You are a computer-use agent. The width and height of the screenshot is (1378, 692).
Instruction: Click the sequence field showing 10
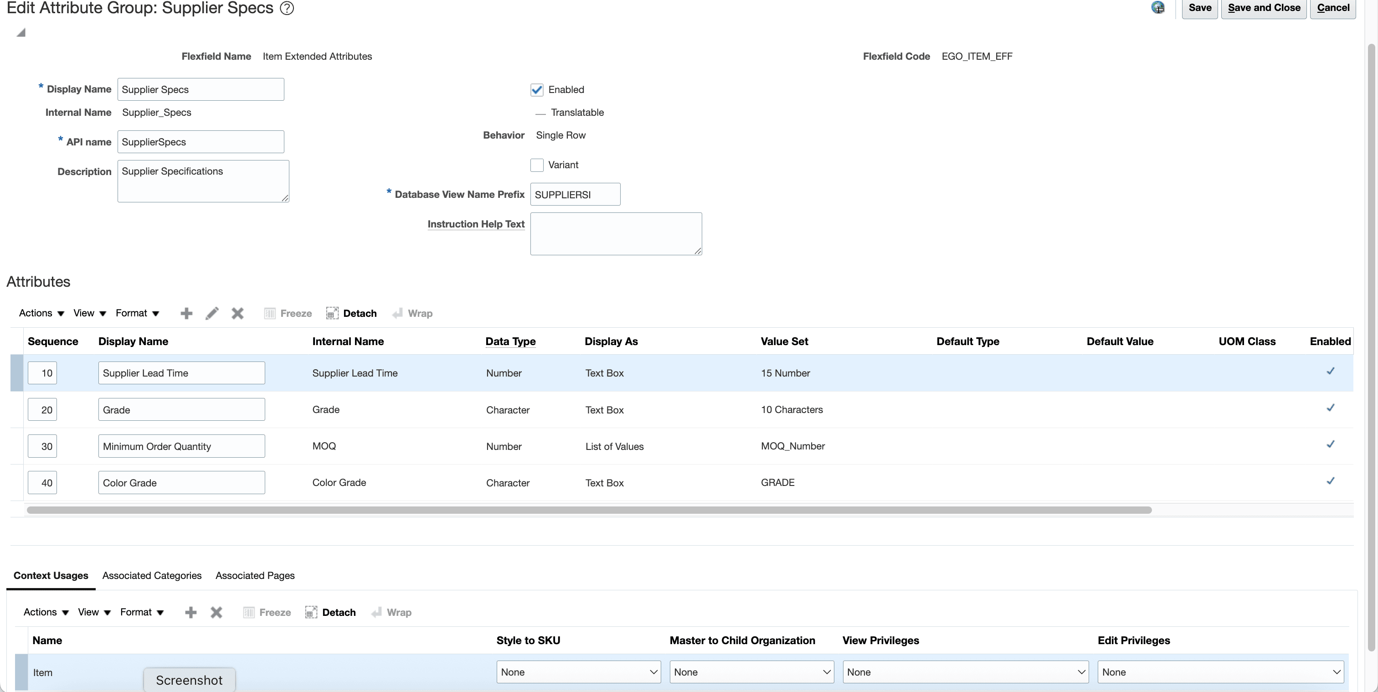pyautogui.click(x=42, y=373)
